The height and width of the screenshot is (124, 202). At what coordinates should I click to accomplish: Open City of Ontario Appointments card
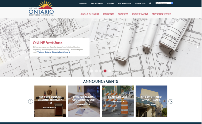point(151,101)
